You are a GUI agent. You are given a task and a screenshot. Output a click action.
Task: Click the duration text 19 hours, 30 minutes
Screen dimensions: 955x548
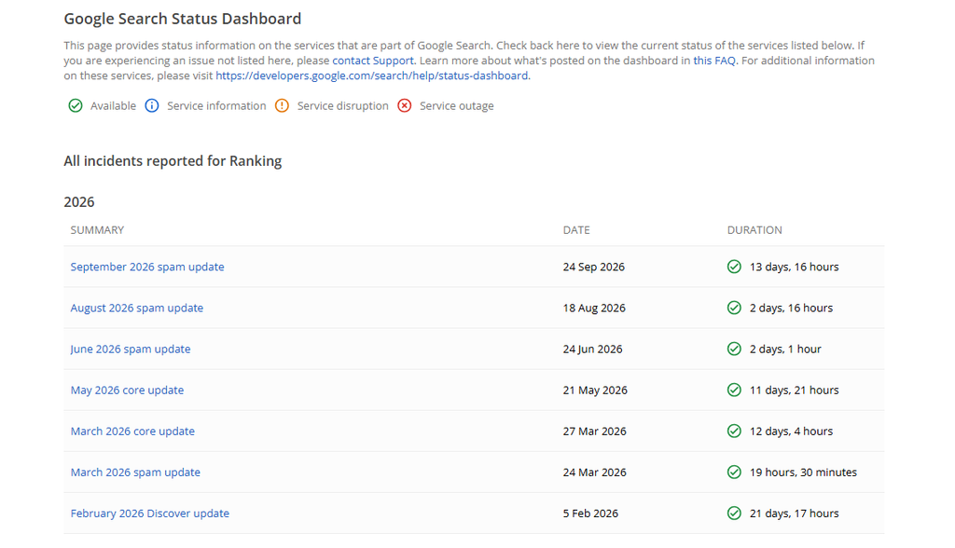[803, 473]
